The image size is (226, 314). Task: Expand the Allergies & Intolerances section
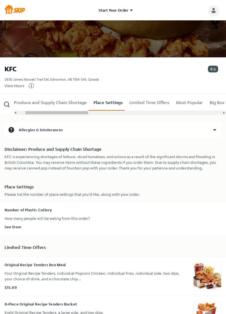41,130
